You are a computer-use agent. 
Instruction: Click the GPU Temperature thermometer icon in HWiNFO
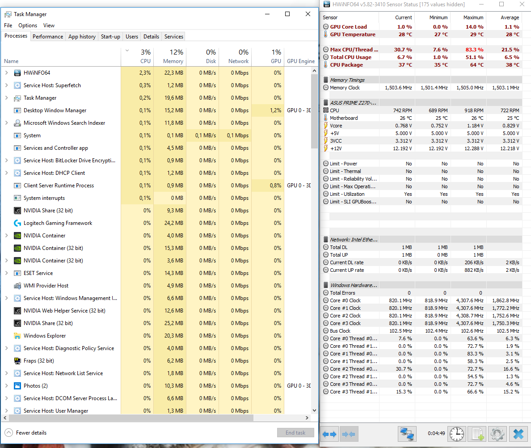pyautogui.click(x=326, y=34)
